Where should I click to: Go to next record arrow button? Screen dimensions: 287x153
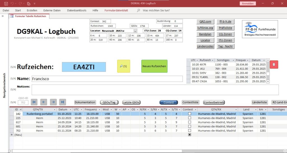point(53,102)
